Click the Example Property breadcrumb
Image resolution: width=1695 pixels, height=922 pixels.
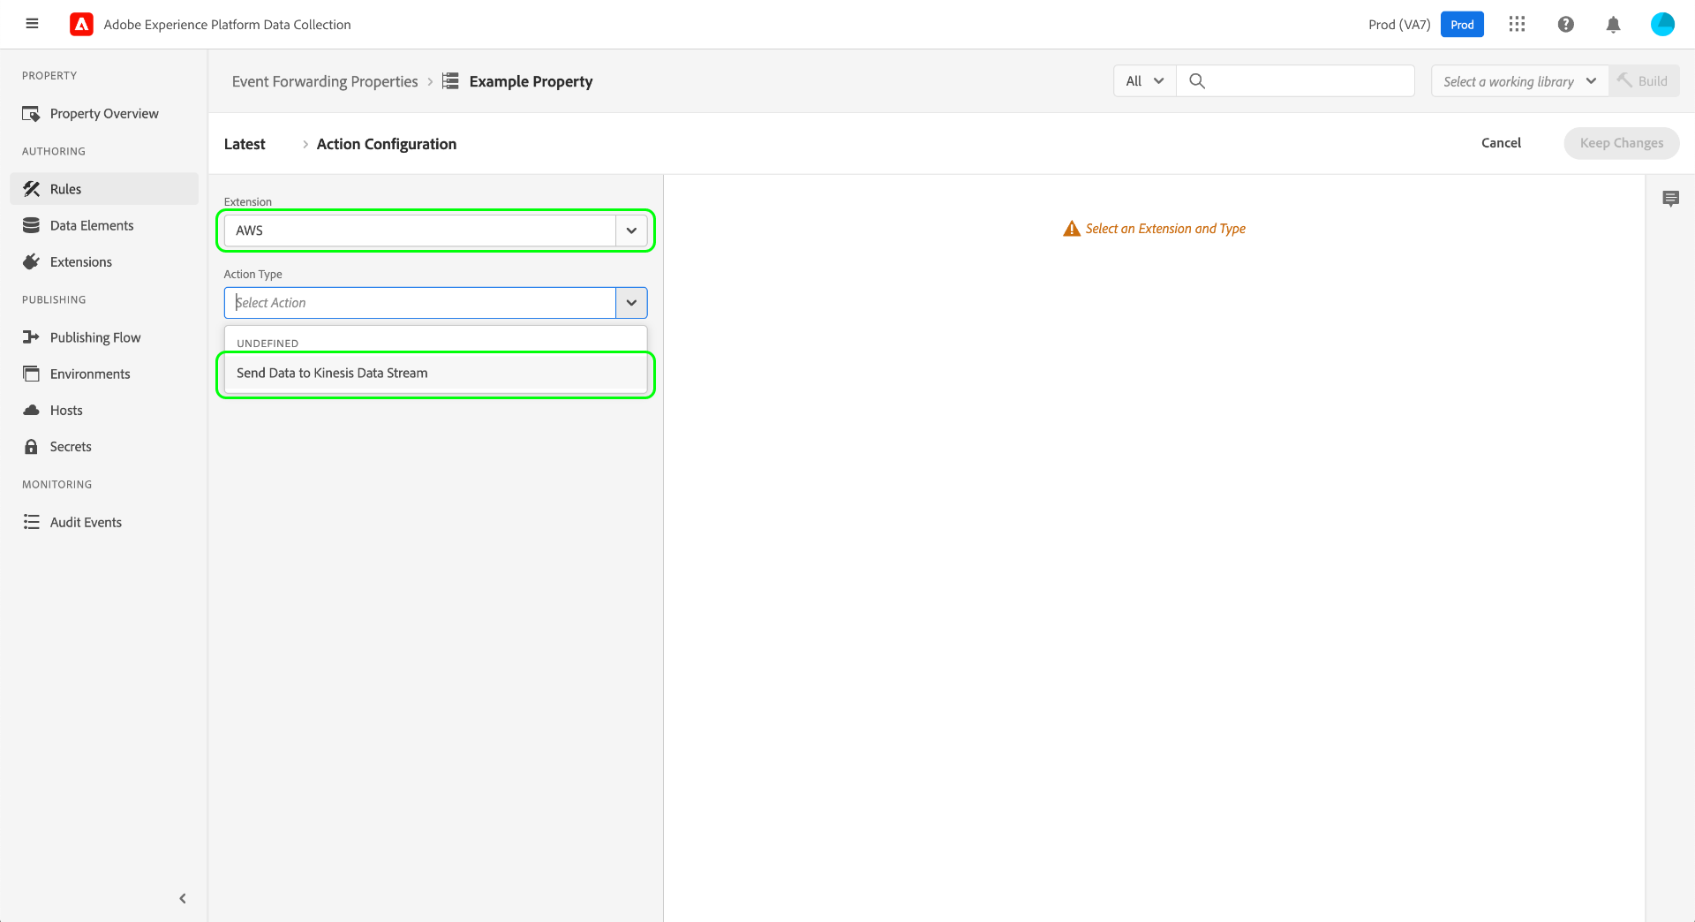[x=531, y=81]
